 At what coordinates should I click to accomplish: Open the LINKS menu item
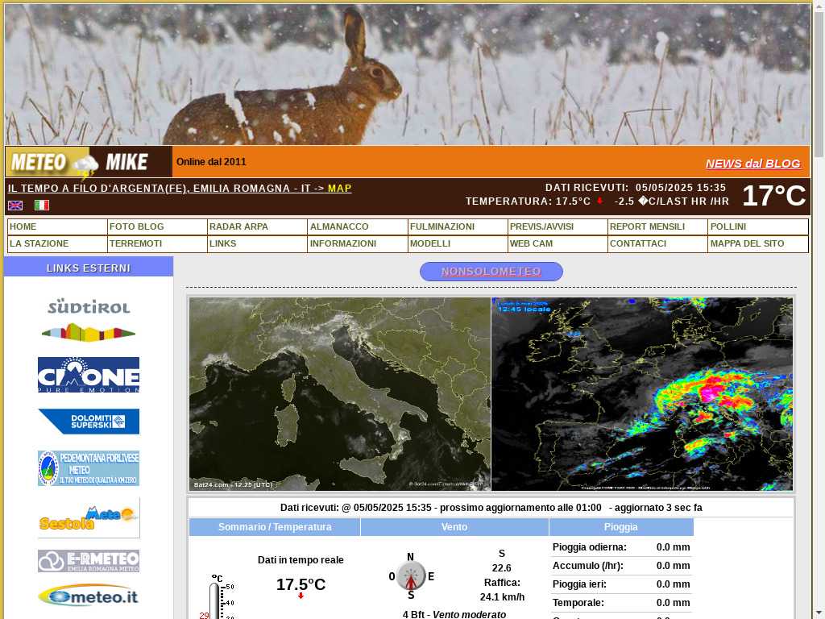(x=257, y=243)
